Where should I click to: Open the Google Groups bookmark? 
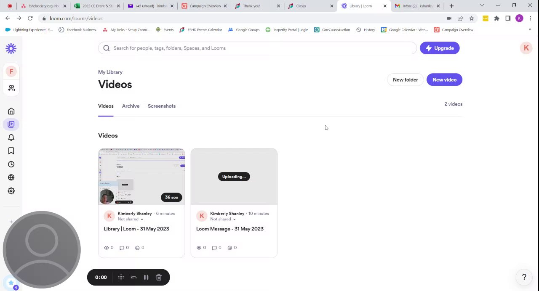[244, 30]
